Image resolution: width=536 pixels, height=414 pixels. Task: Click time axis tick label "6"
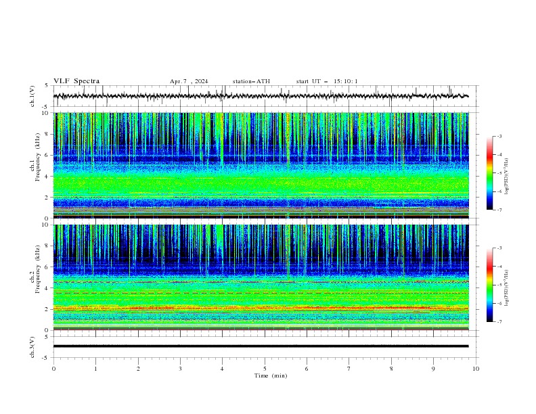click(307, 369)
